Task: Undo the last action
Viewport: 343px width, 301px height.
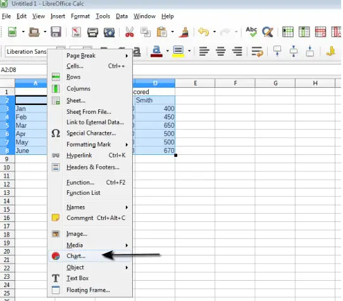Action: click(203, 32)
